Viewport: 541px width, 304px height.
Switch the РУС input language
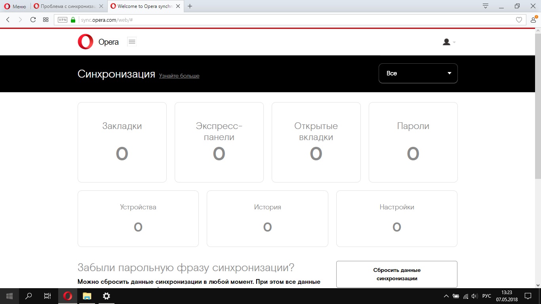pos(487,296)
